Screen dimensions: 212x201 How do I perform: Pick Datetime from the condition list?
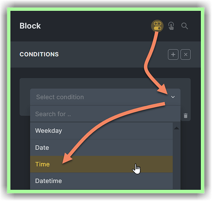click(101, 181)
